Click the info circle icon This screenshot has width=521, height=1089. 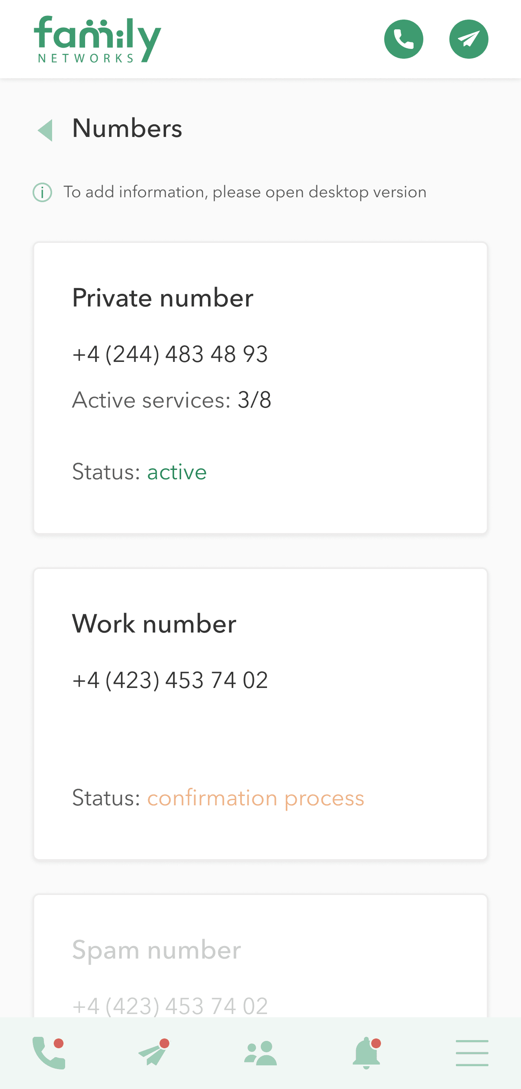[42, 193]
